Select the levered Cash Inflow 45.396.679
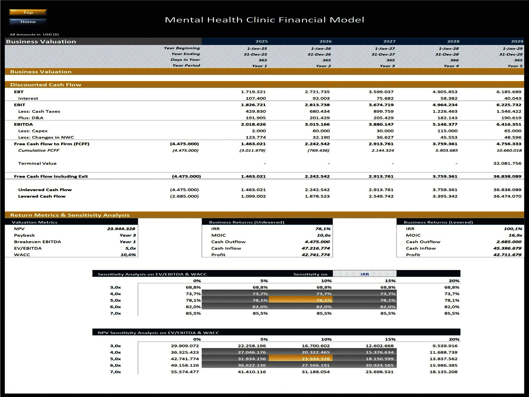This screenshot has width=529, height=397. tap(507, 248)
